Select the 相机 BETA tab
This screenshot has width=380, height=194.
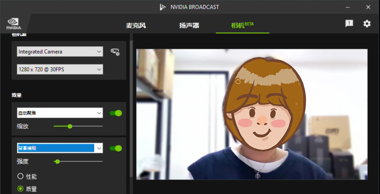pos(242,25)
